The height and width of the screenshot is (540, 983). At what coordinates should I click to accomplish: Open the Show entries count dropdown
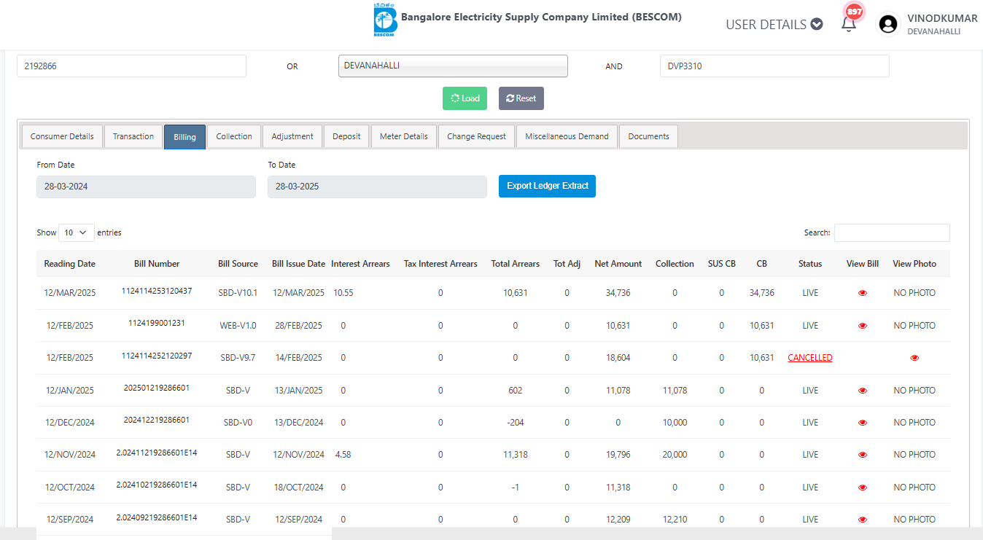coord(77,232)
